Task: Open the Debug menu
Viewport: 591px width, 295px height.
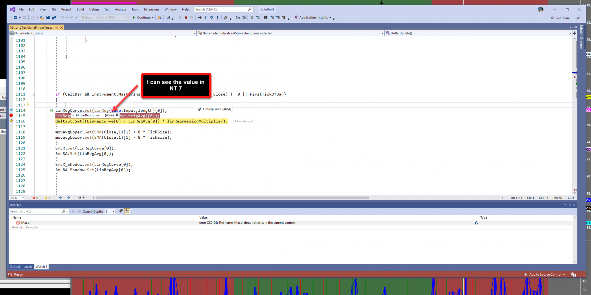Action: [94, 10]
